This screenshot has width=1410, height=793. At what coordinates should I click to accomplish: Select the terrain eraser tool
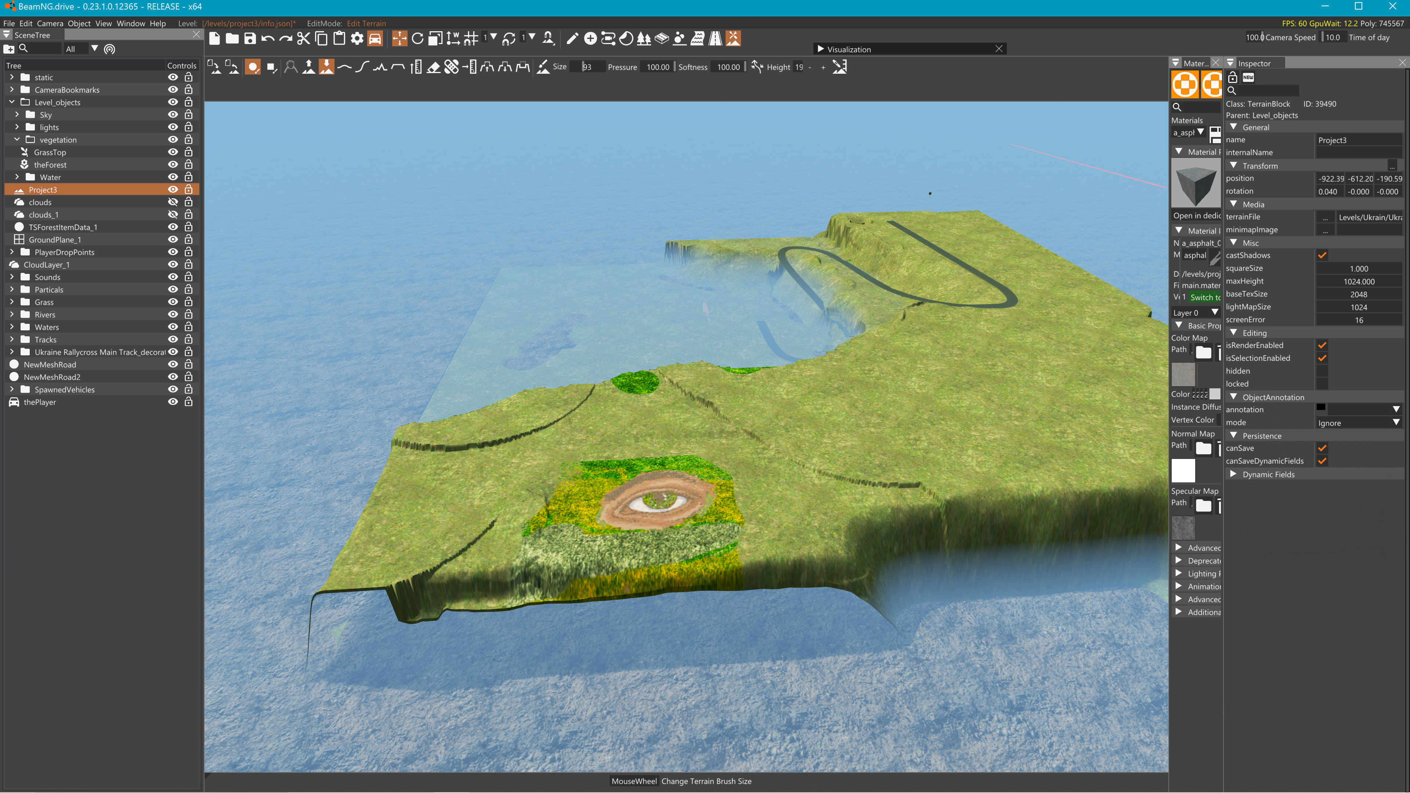(434, 67)
